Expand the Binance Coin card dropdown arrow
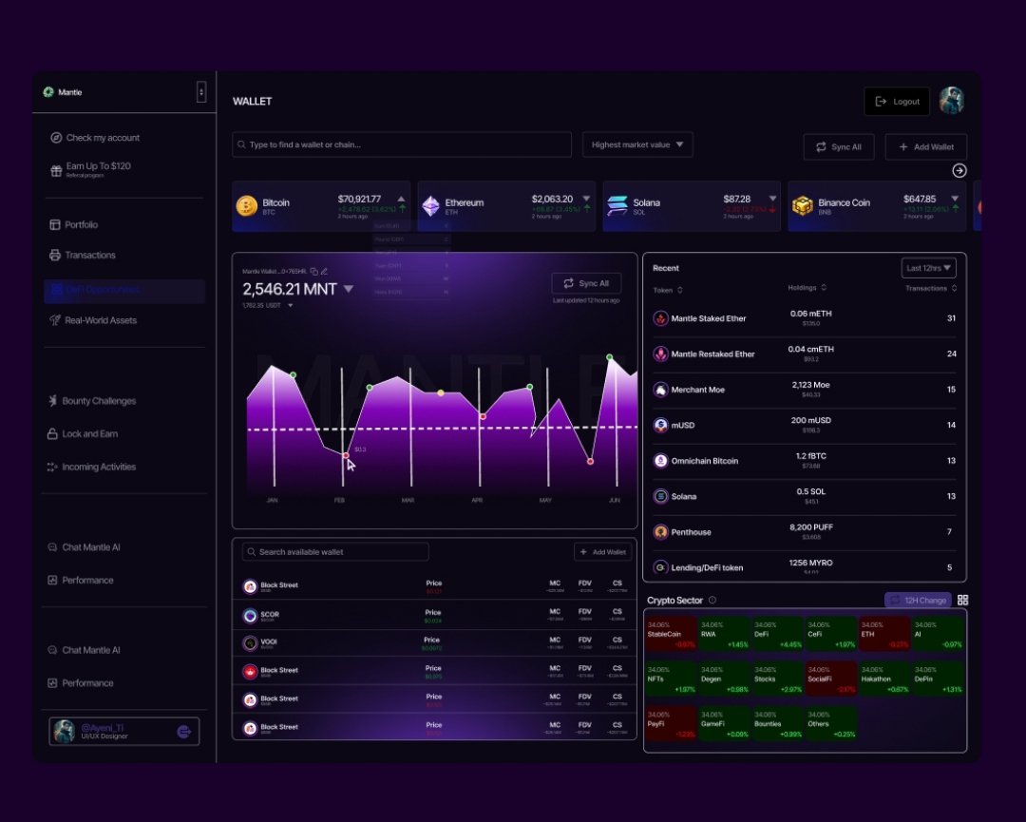The width and height of the screenshot is (1026, 822). (956, 199)
